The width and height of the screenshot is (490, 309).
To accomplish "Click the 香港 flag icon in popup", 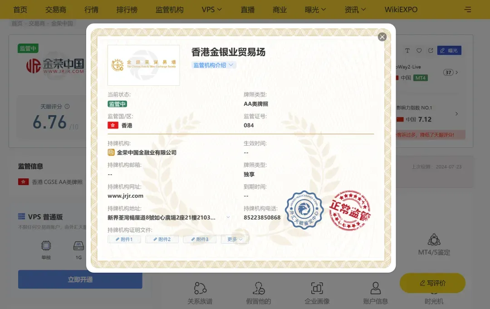I will click(113, 125).
